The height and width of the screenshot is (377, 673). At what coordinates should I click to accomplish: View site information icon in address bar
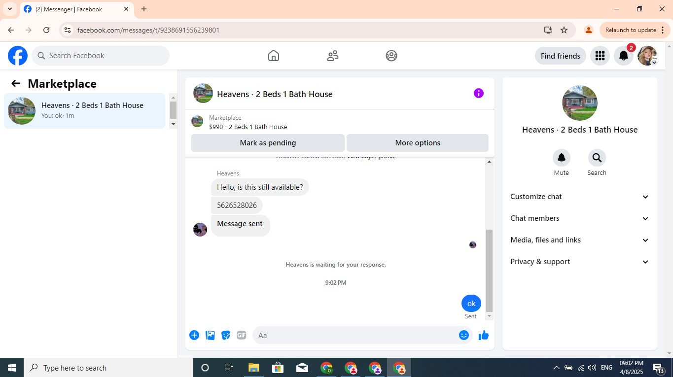tap(68, 30)
